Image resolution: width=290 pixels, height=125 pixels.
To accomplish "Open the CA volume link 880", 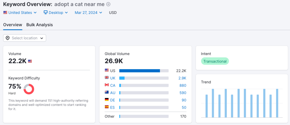I will tap(183, 85).
